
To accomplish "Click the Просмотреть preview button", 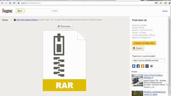I will tap(64, 26).
